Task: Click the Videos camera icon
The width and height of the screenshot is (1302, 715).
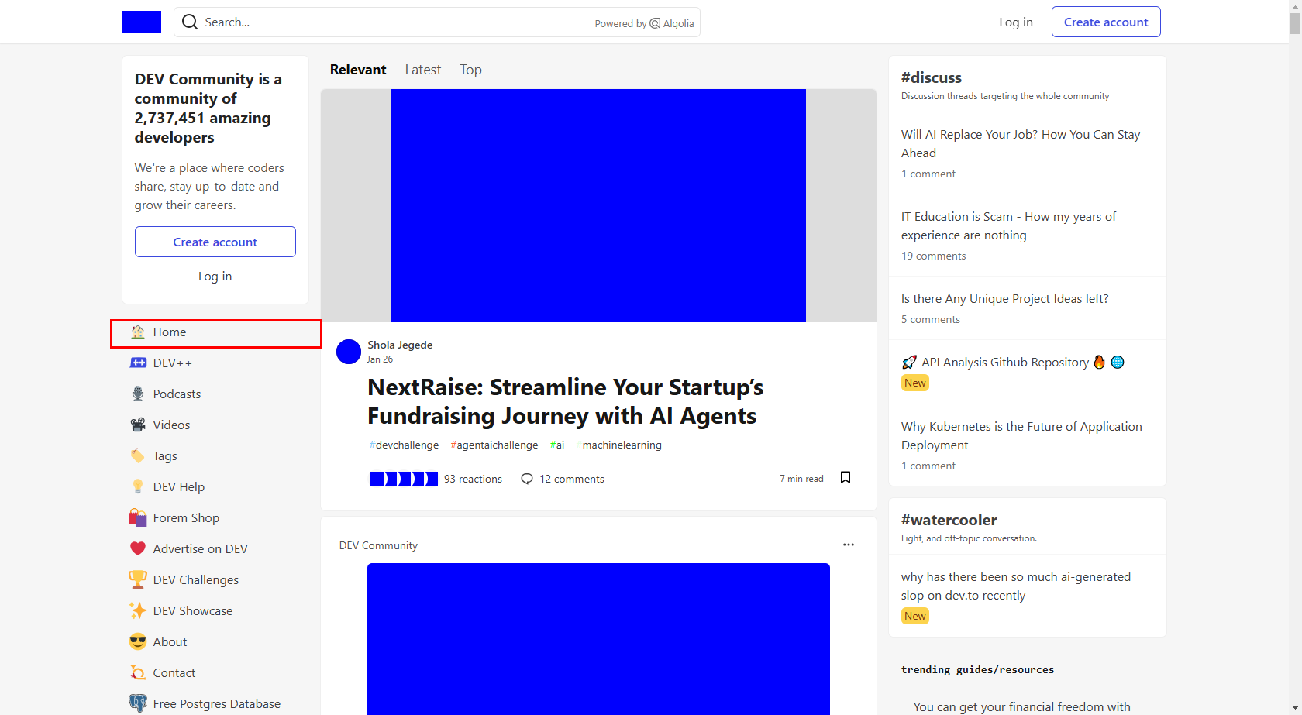Action: pos(138,425)
